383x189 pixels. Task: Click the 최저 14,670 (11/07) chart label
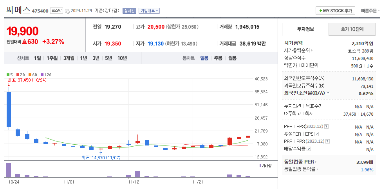click(x=101, y=158)
